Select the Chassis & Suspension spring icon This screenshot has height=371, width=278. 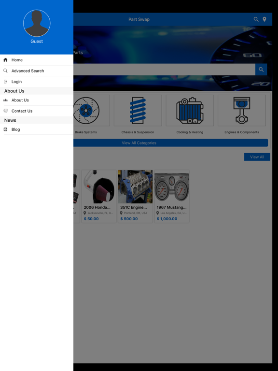coord(138,111)
